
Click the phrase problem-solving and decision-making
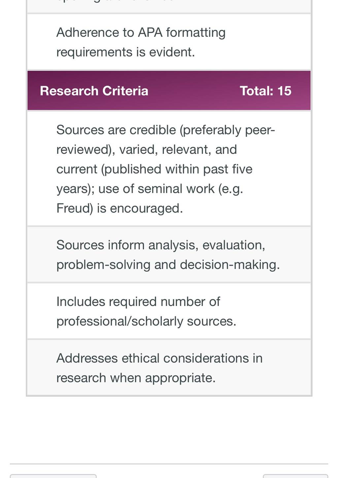(x=168, y=265)
